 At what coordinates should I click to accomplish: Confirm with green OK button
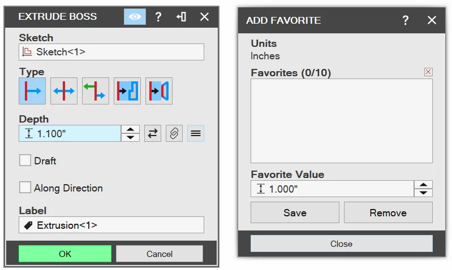65,254
